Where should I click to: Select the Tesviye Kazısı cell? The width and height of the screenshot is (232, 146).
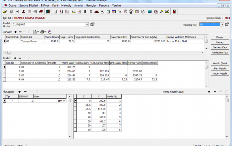pyautogui.click(x=32, y=41)
